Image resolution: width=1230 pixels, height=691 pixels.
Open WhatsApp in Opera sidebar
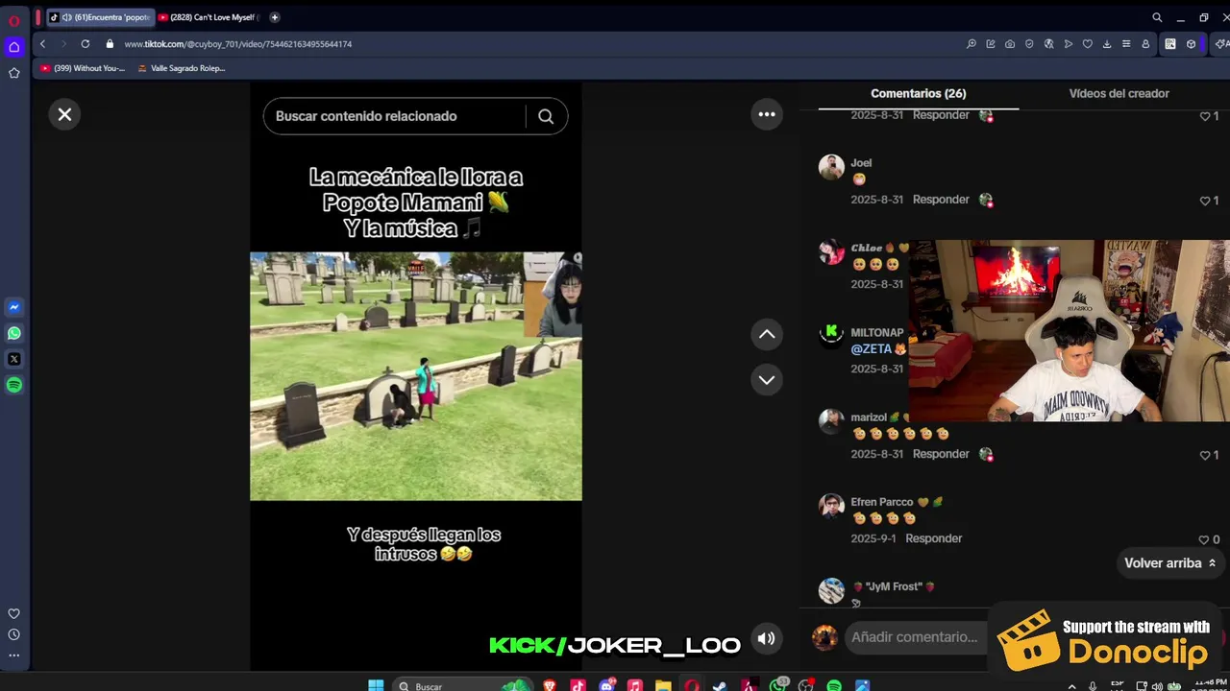[13, 334]
